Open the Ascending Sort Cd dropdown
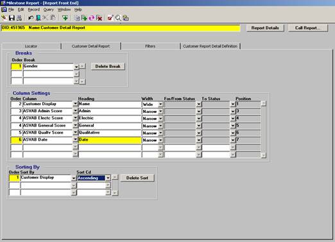 [x=108, y=178]
